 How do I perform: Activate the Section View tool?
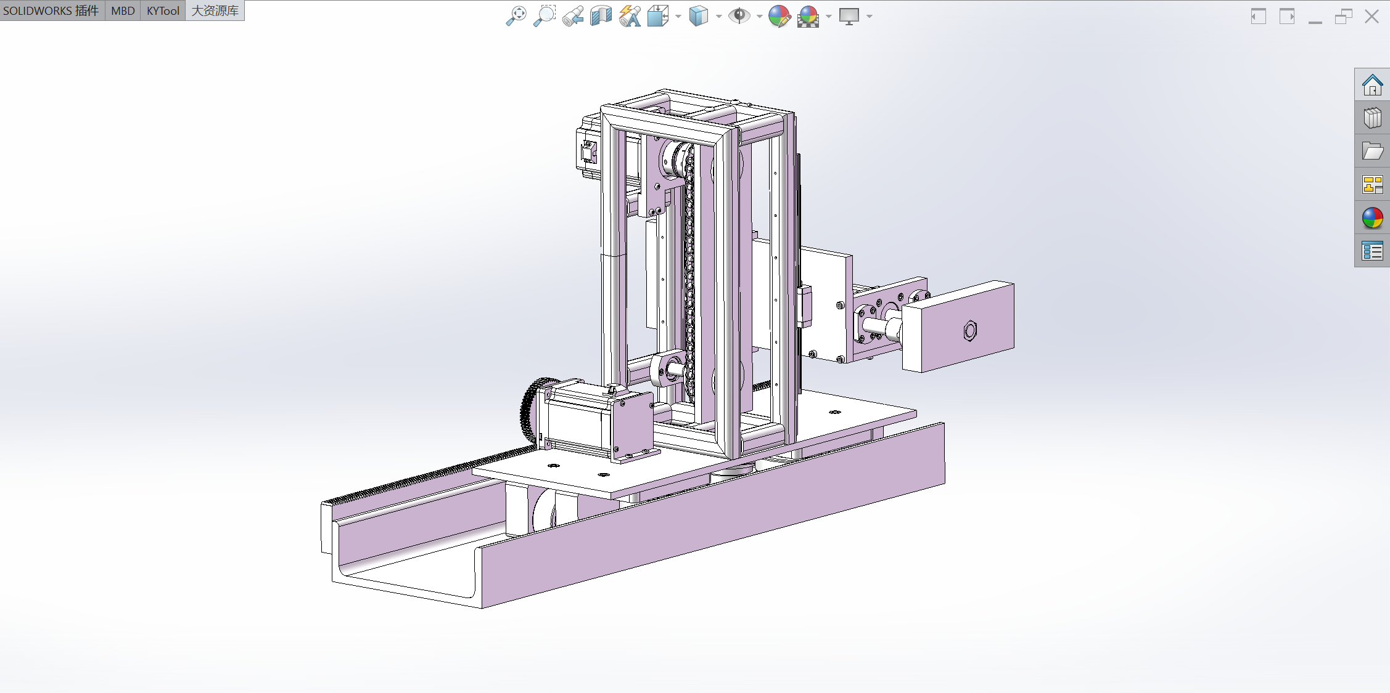pos(601,16)
